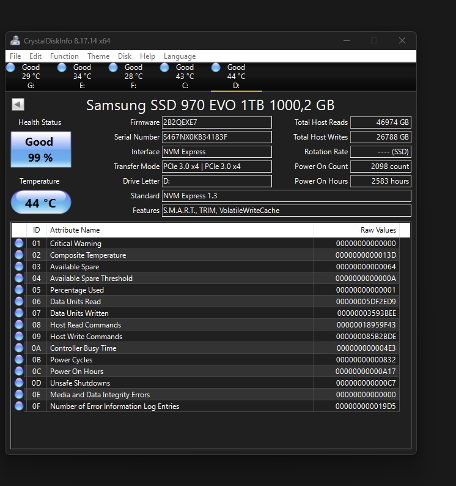
Task: Click the Good 99 % health status button
Action: coord(41,149)
